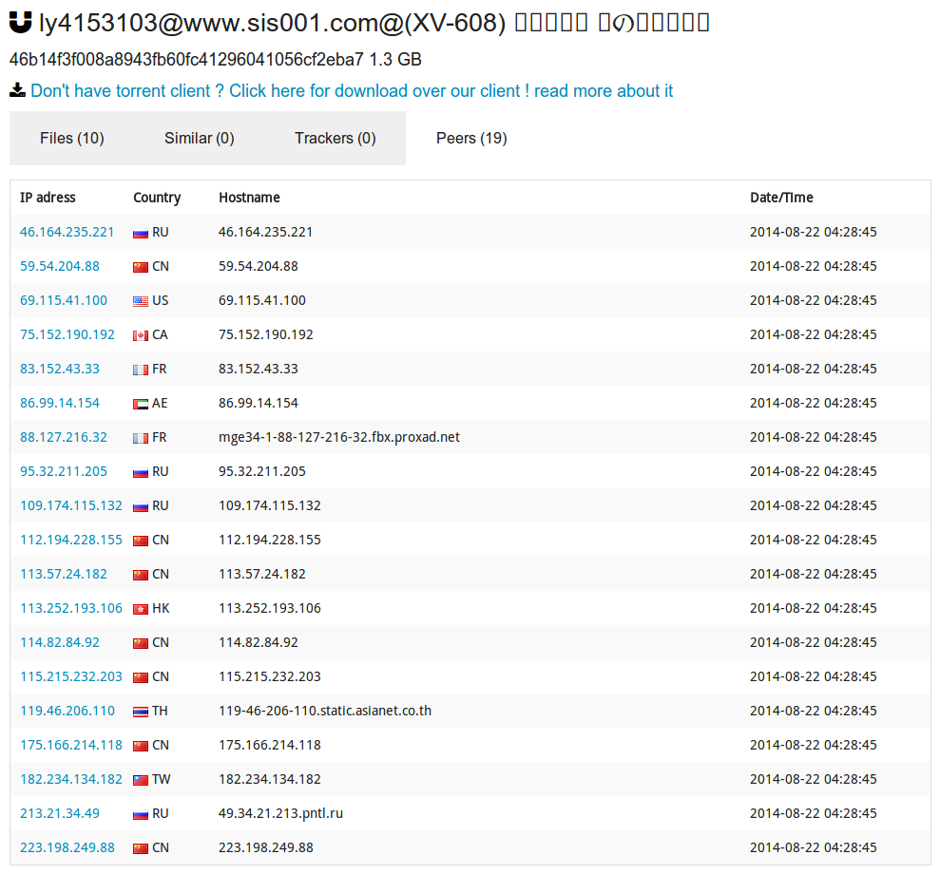The width and height of the screenshot is (940, 874).
Task: Open the torrent client download link
Action: click(352, 91)
